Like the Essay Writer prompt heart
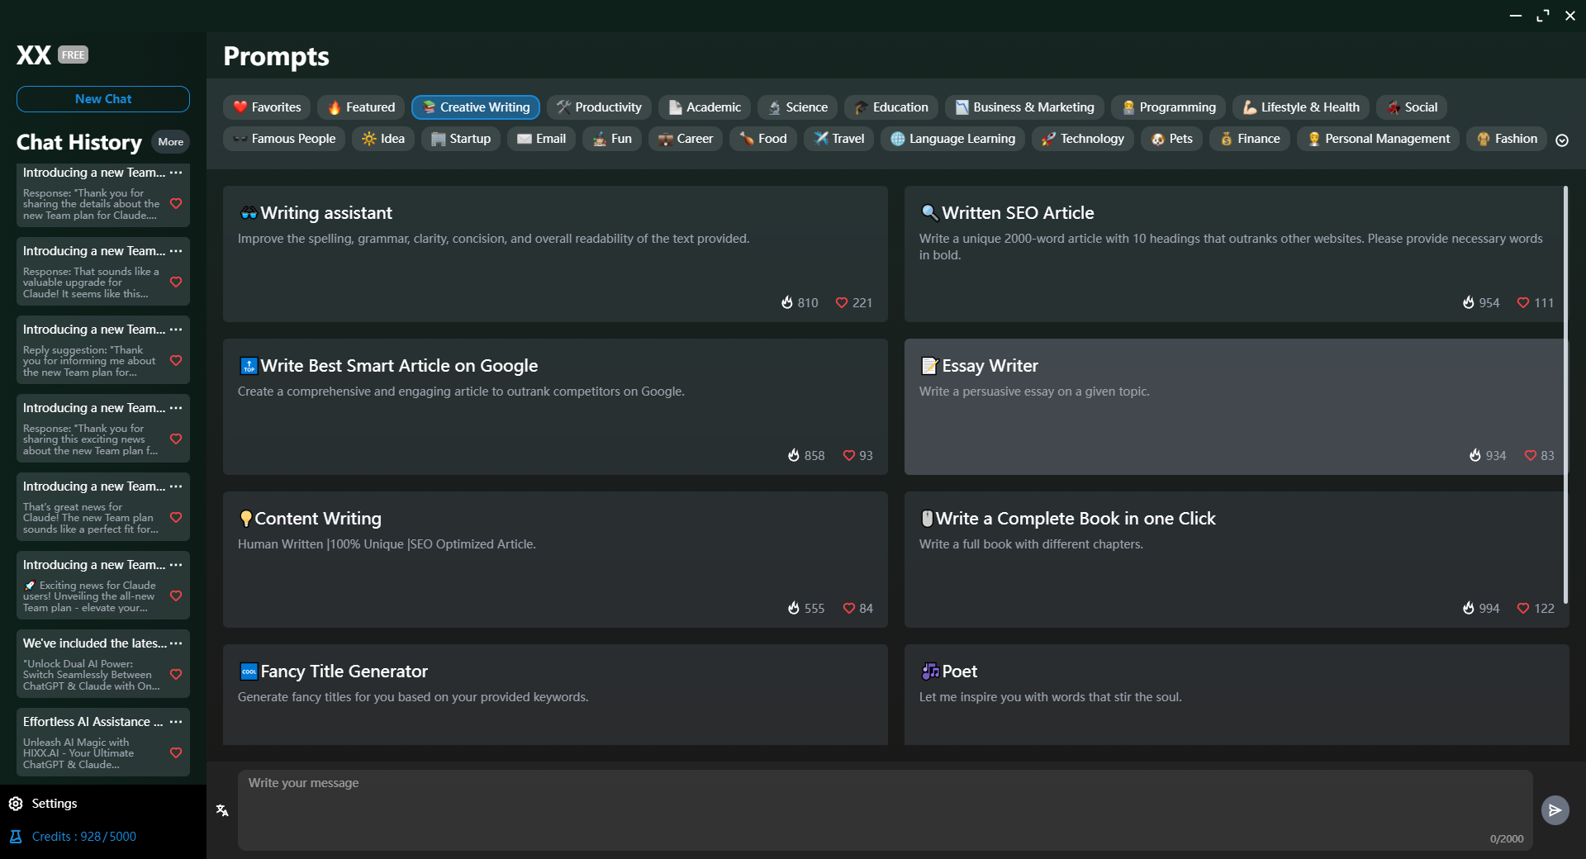1586x859 pixels. (1530, 455)
